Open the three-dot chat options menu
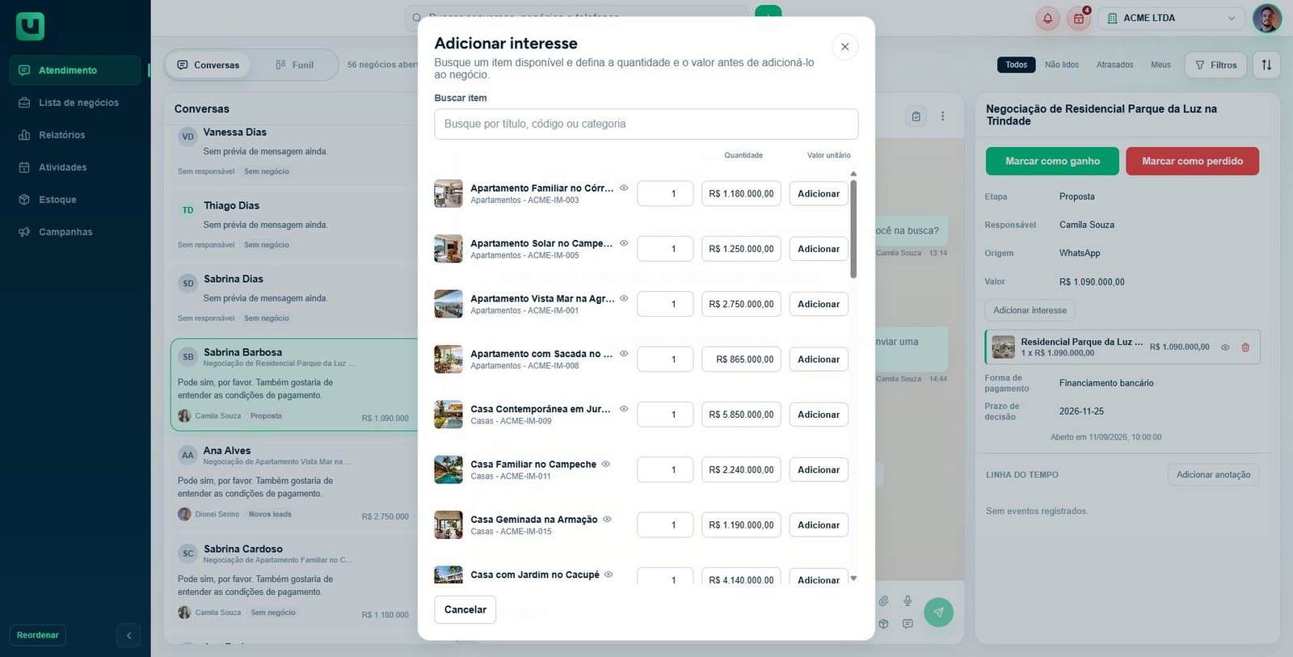 [942, 116]
